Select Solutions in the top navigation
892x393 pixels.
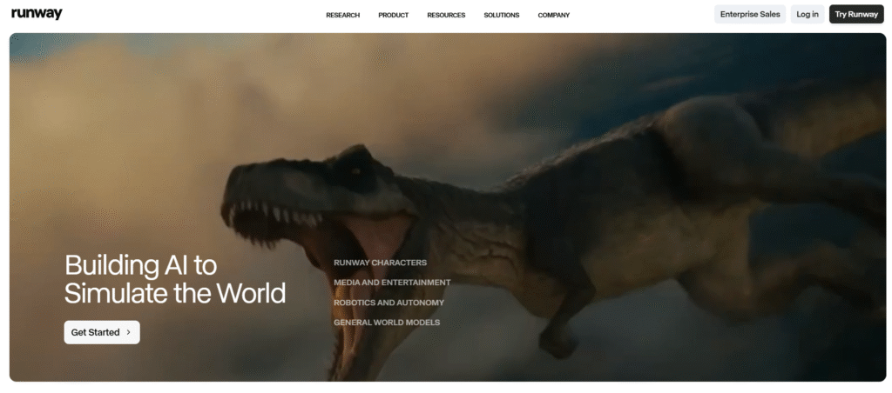pos(501,15)
